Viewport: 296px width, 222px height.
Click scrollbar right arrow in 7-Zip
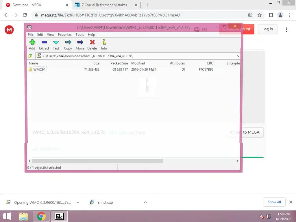[x=238, y=161]
